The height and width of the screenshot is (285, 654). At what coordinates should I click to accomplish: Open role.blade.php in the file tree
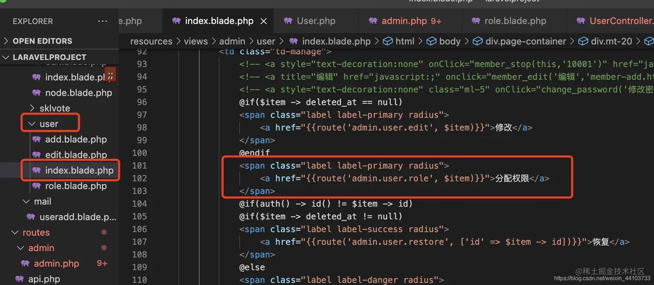(x=76, y=186)
